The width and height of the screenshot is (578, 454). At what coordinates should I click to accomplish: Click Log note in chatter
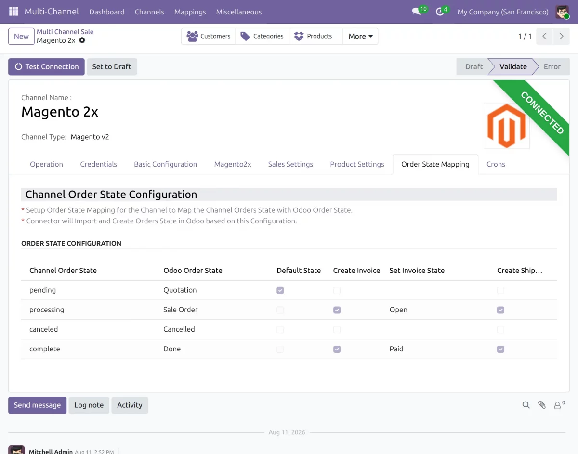pos(89,405)
